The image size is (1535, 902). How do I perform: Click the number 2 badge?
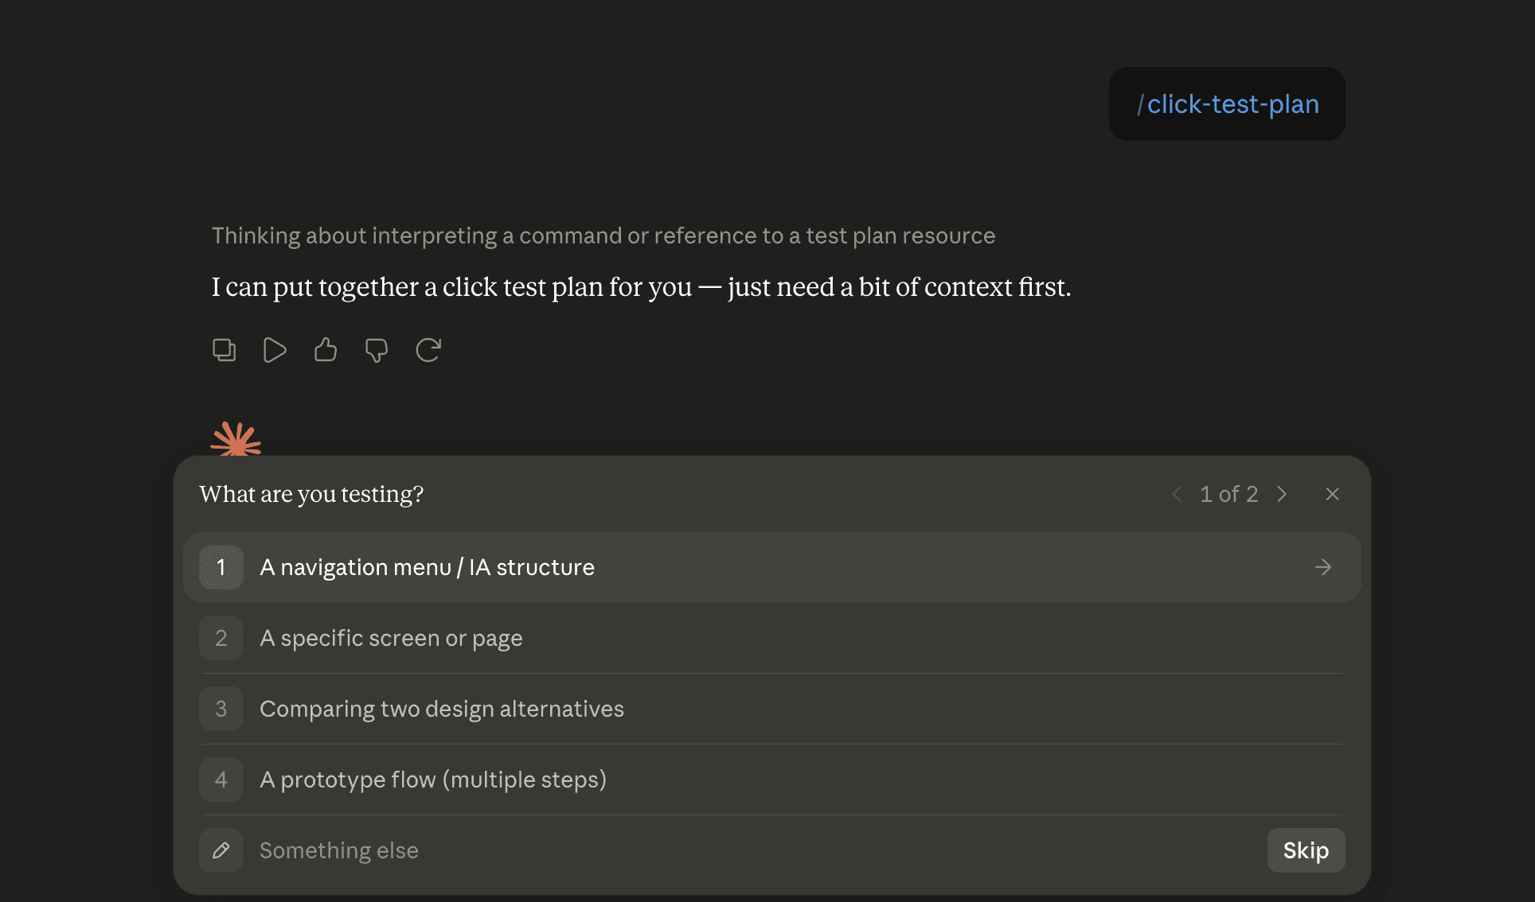pyautogui.click(x=221, y=638)
